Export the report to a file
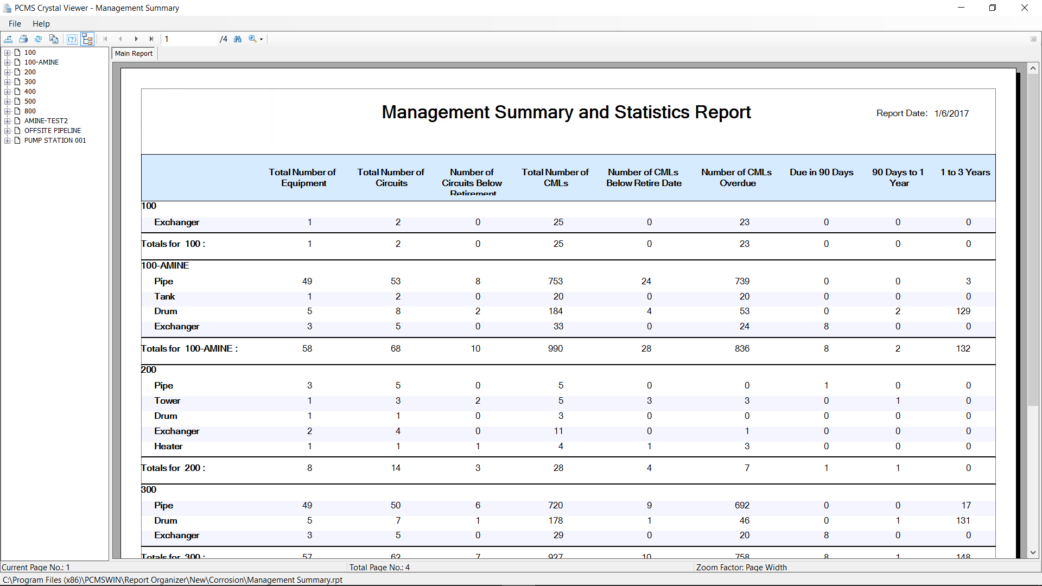1042x586 pixels. (x=9, y=39)
